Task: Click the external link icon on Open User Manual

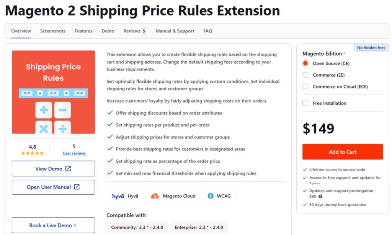Action: pyautogui.click(x=77, y=187)
